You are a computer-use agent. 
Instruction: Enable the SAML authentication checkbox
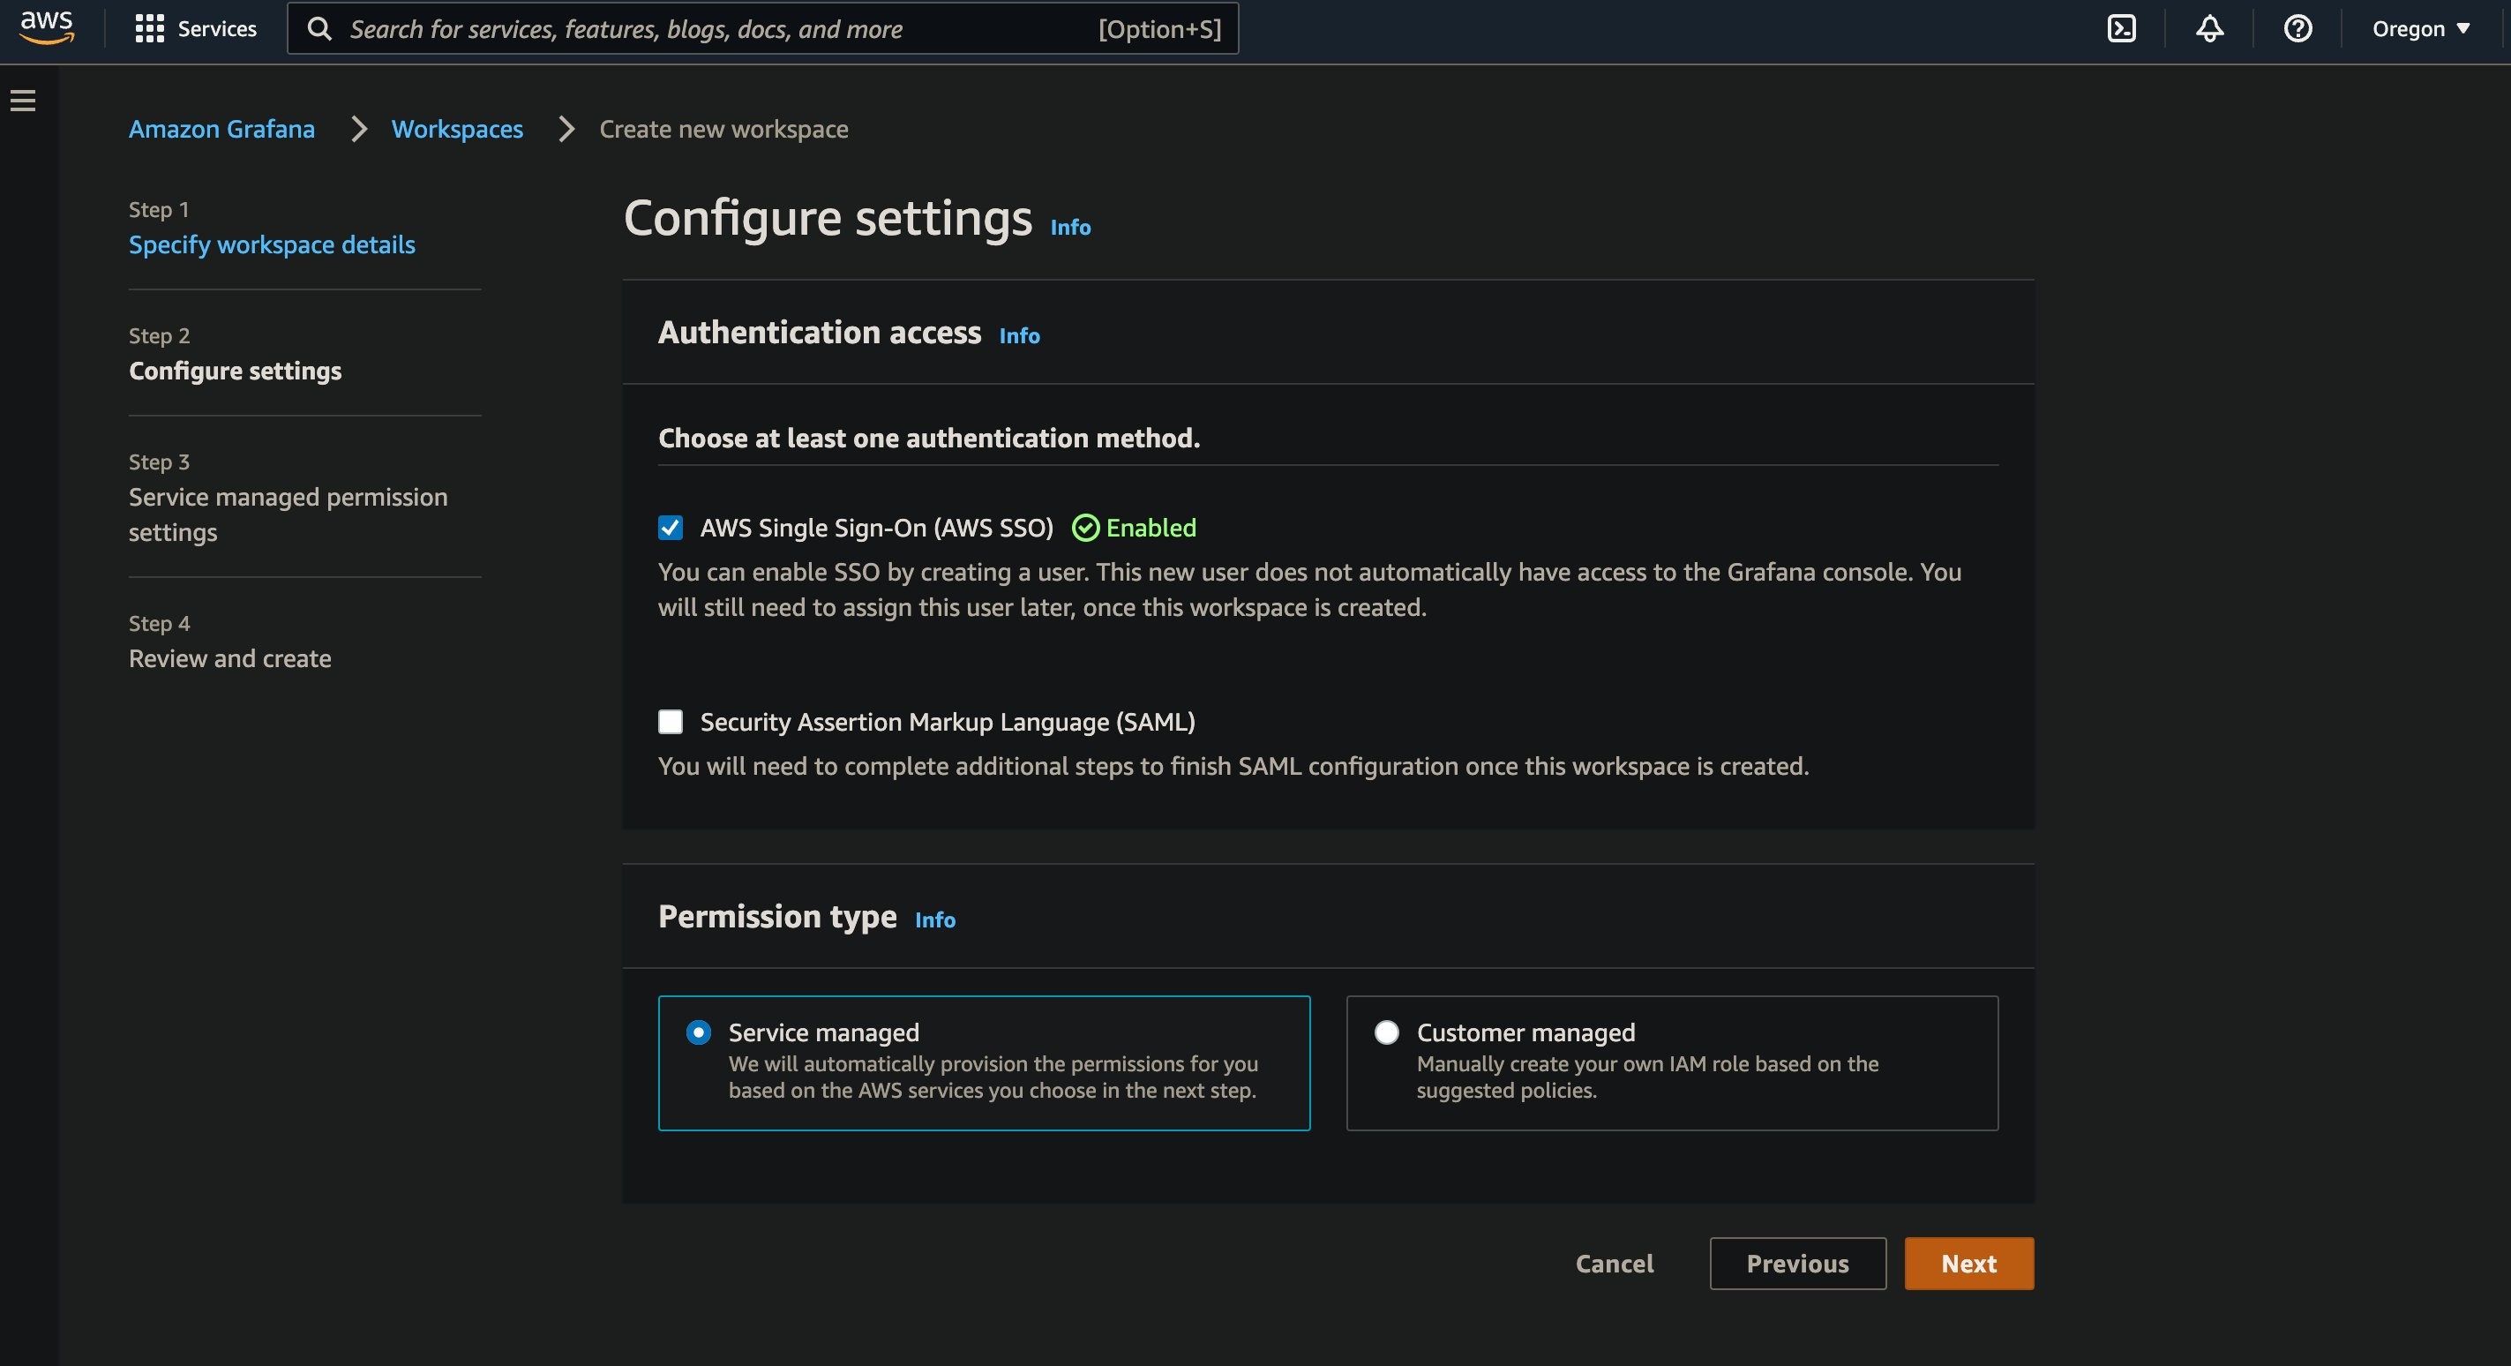pos(671,722)
